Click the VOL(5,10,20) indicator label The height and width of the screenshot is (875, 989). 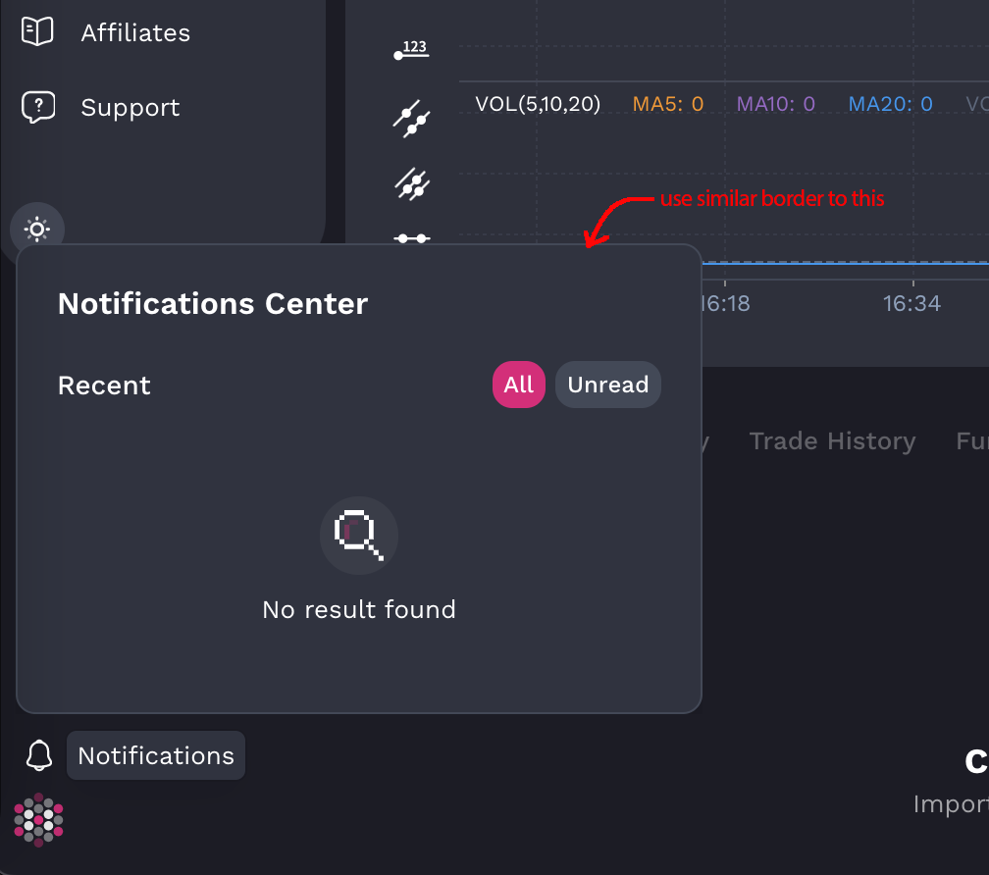538,103
